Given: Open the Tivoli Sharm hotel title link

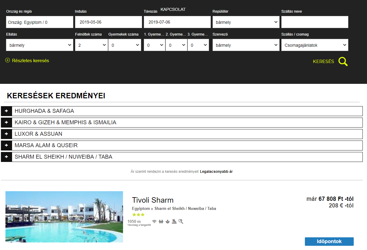Looking at the screenshot, I should pyautogui.click(x=153, y=200).
